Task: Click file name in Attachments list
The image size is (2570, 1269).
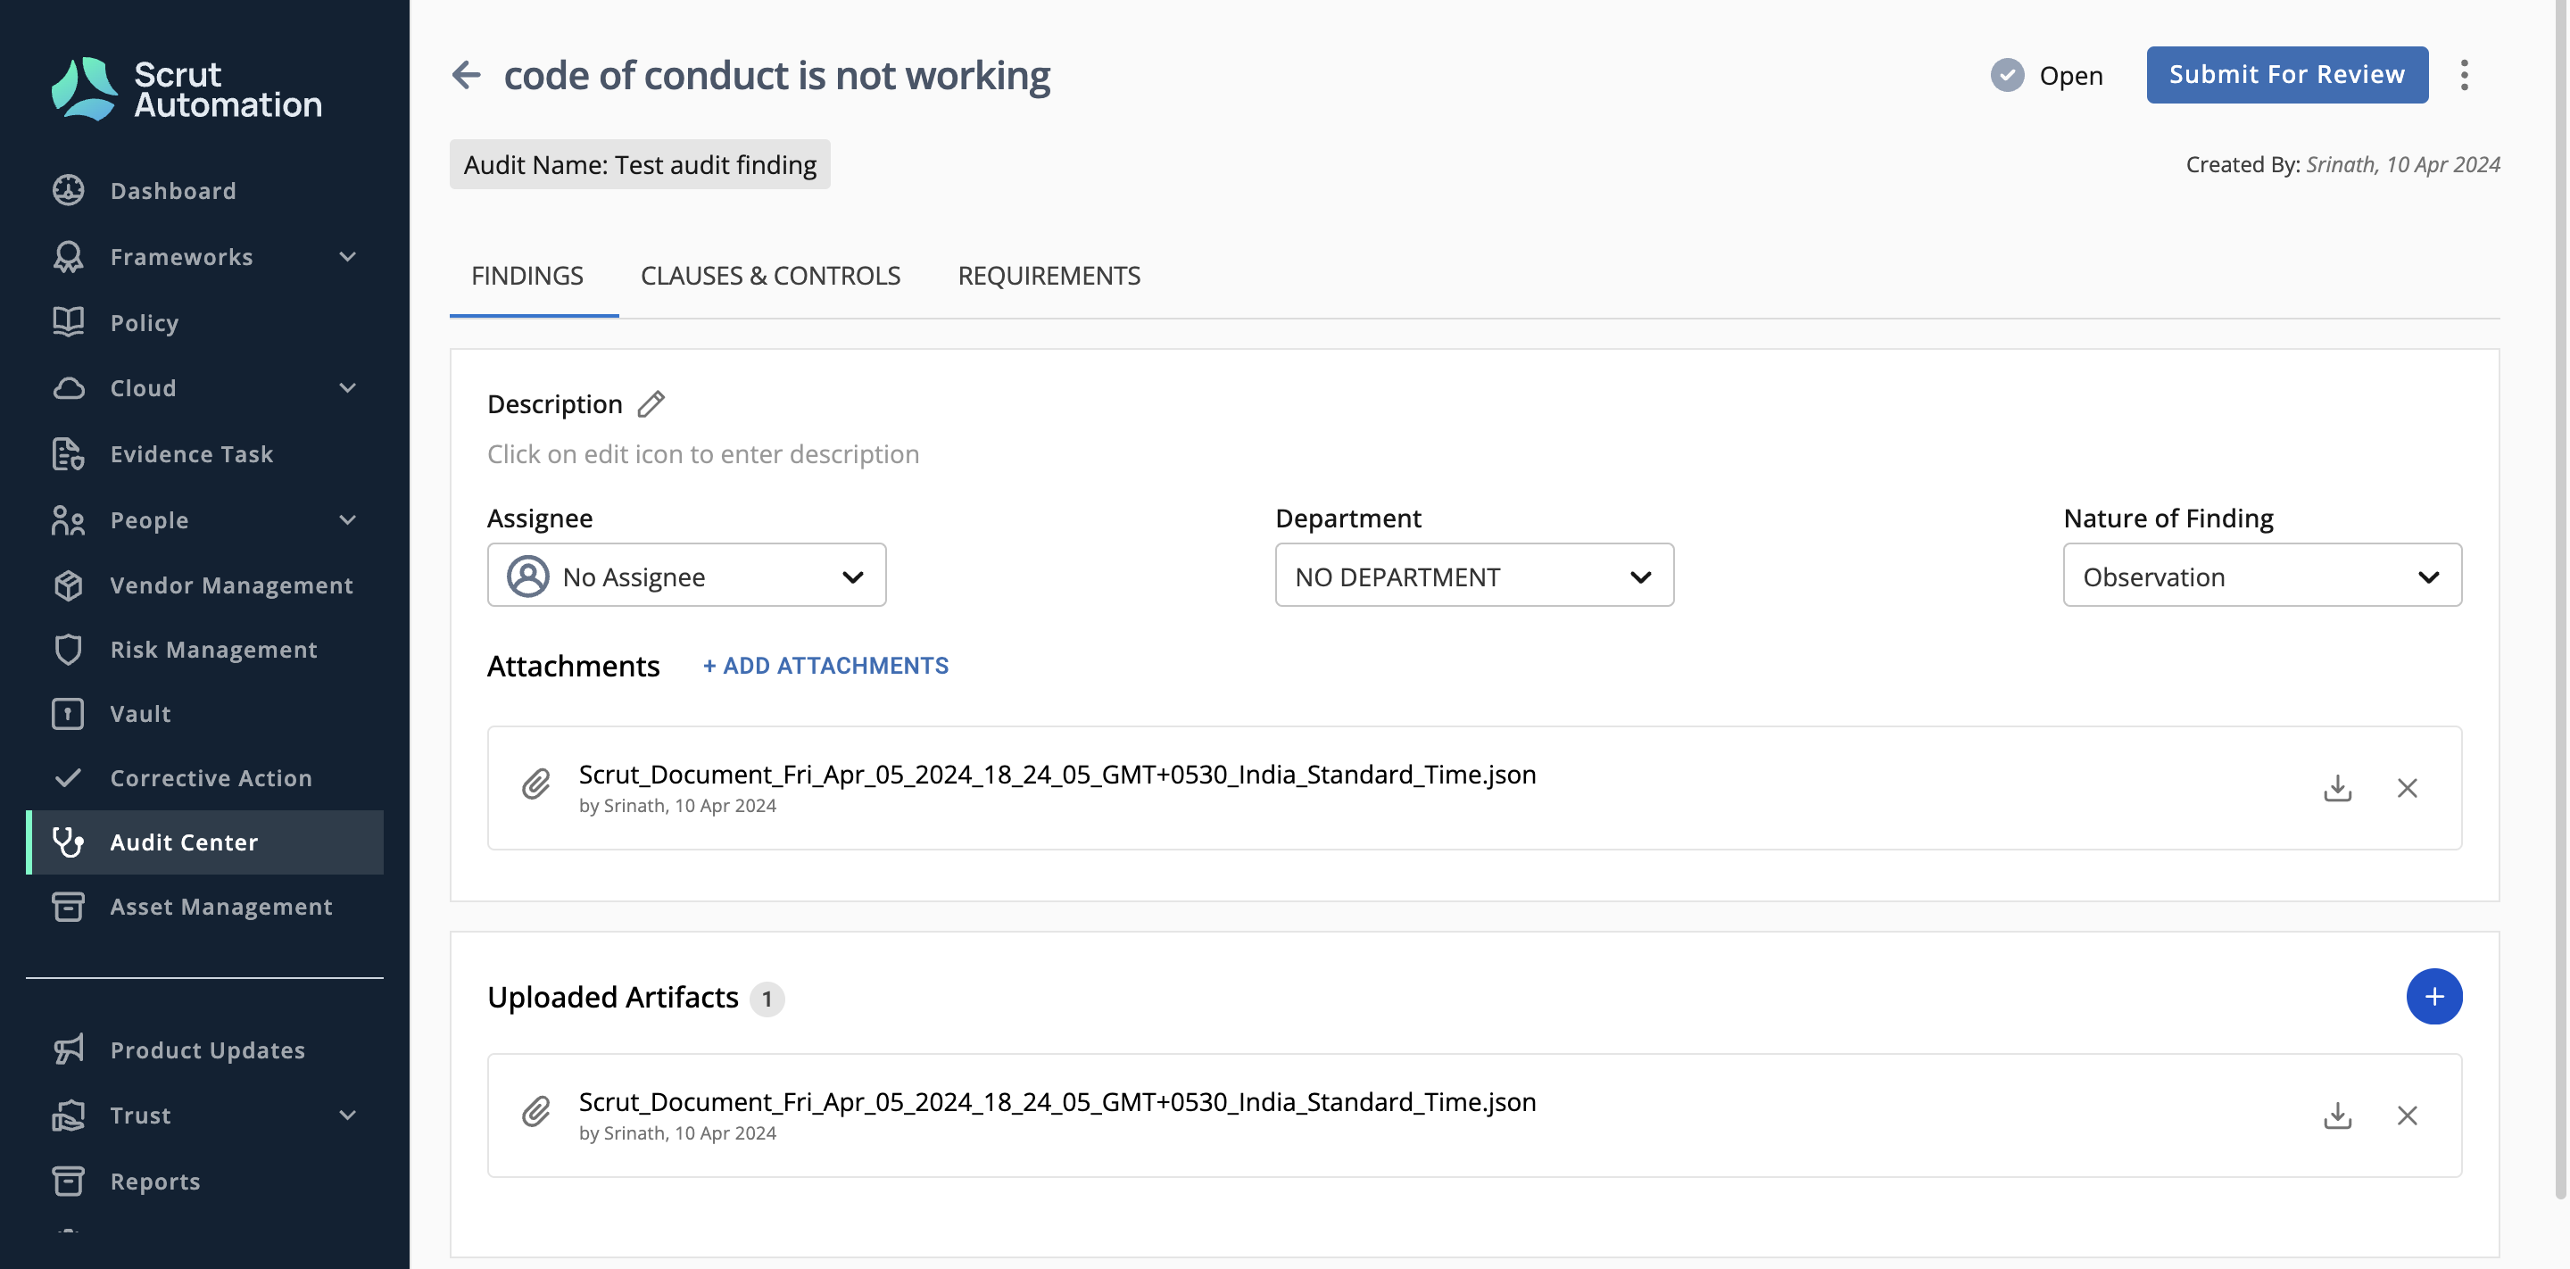Action: pyautogui.click(x=1057, y=775)
